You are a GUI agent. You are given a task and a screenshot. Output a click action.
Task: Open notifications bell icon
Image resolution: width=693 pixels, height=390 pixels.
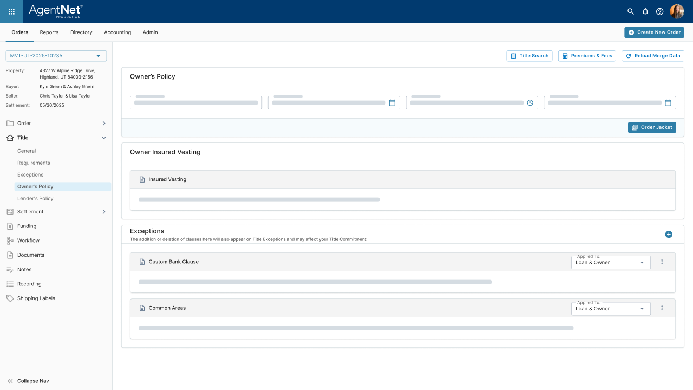(645, 11)
